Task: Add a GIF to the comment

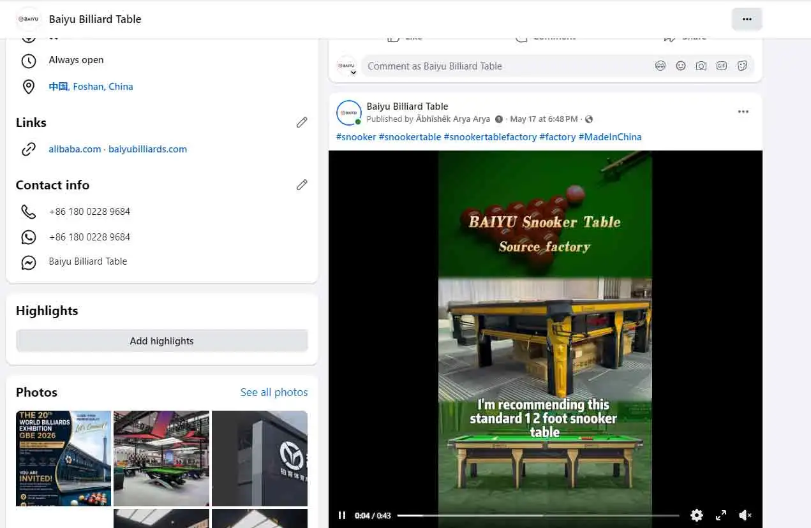Action: coord(722,66)
